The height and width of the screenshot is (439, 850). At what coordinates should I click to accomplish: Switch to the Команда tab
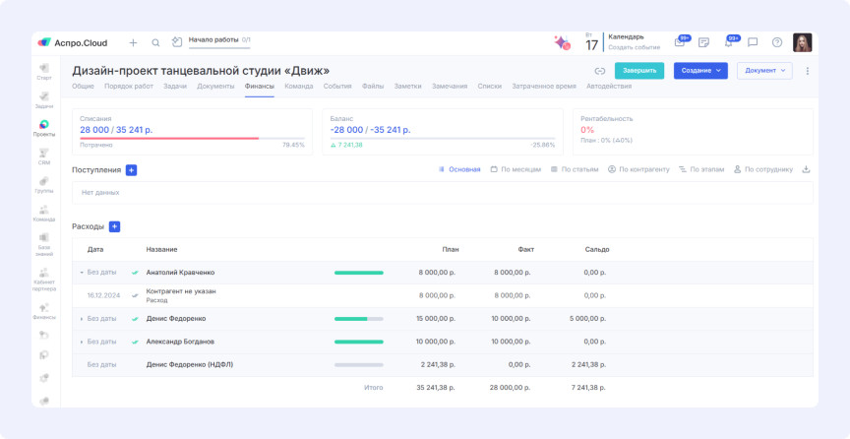(x=299, y=87)
